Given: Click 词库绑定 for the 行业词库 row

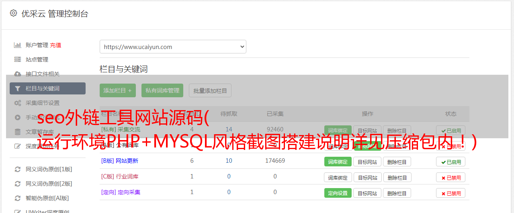Looking at the screenshot, I should point(338,177).
